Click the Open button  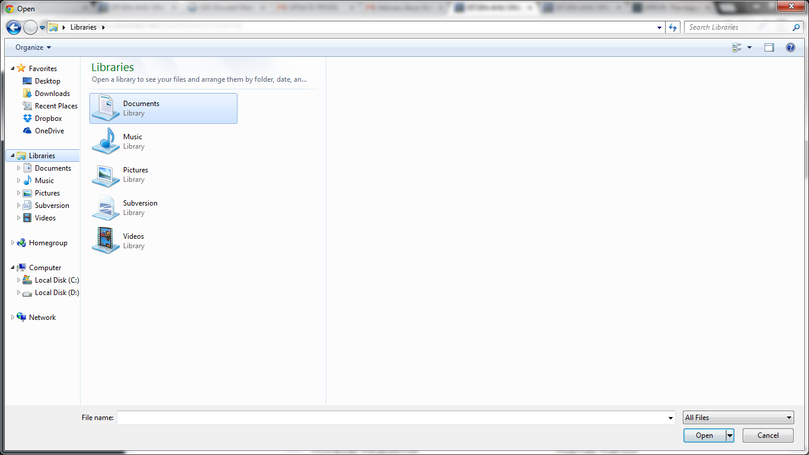coord(704,435)
